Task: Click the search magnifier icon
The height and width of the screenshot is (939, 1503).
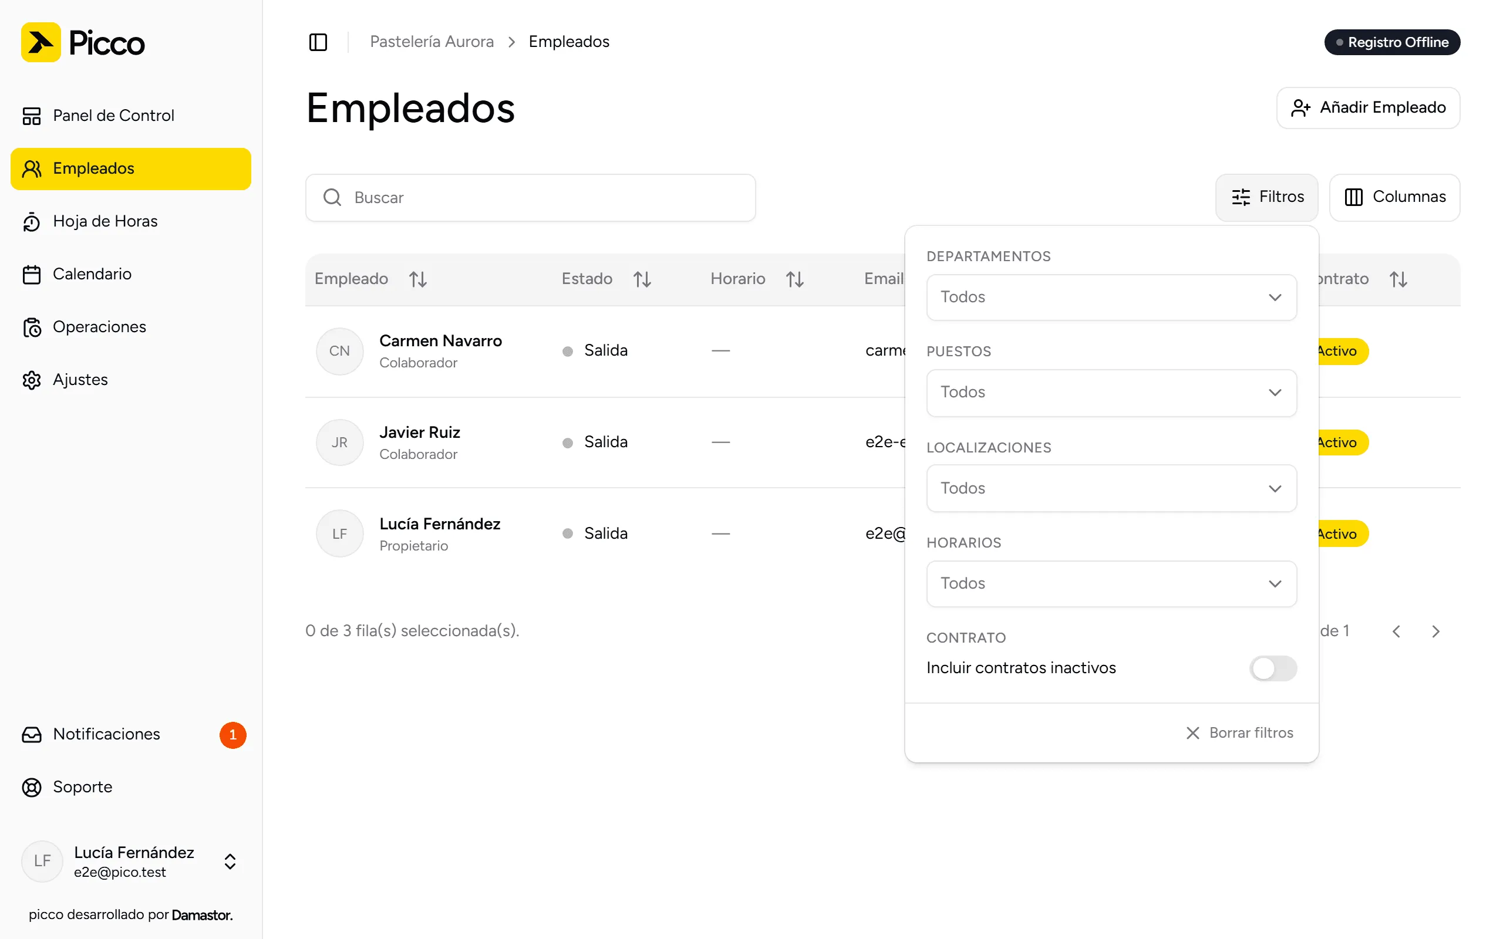Action: pos(332,198)
